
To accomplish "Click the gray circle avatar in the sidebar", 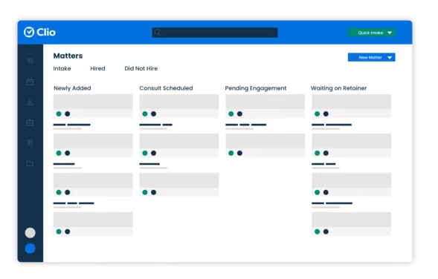I will 30,233.
